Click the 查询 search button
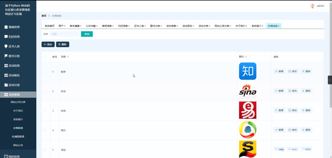332x158 pixels. [87, 34]
